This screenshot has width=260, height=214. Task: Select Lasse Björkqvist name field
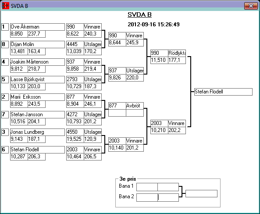click(37, 79)
